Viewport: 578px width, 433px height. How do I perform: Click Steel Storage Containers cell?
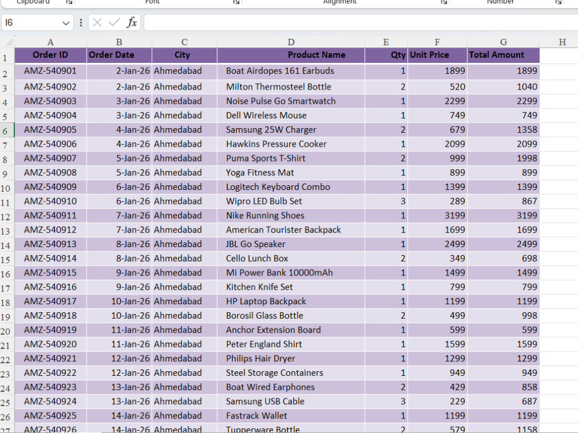point(291,373)
